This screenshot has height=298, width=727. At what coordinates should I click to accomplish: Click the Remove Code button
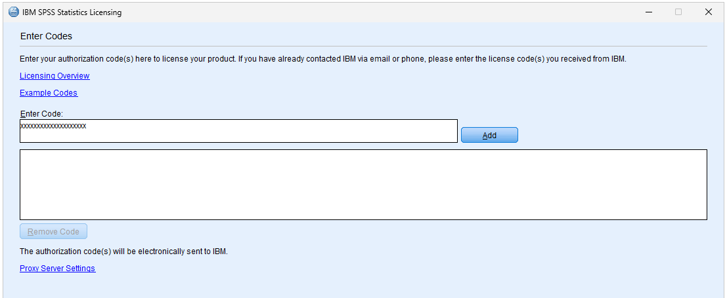click(53, 232)
